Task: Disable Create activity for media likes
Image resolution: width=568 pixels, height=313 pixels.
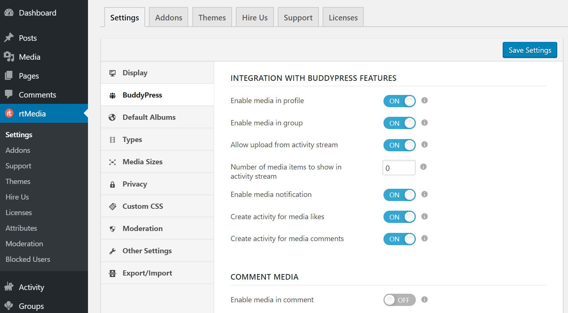Action: click(x=399, y=217)
